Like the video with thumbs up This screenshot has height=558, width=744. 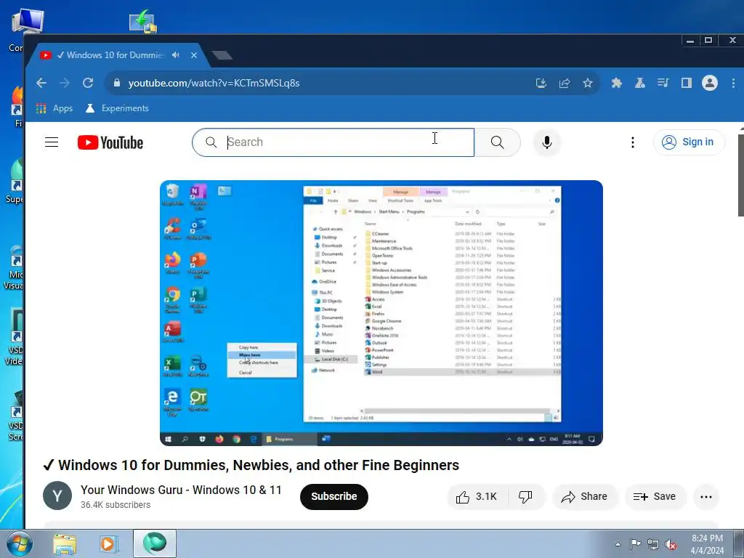click(x=477, y=497)
